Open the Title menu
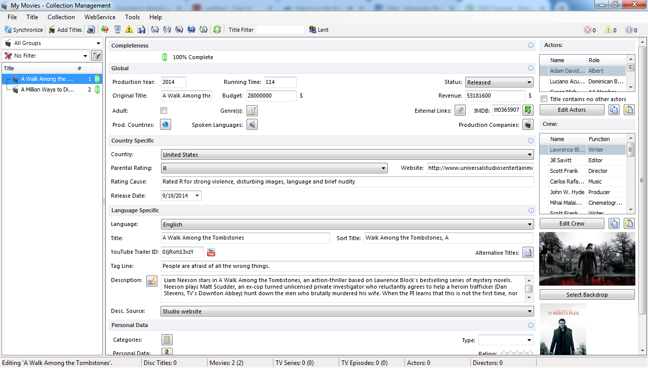 coord(32,17)
